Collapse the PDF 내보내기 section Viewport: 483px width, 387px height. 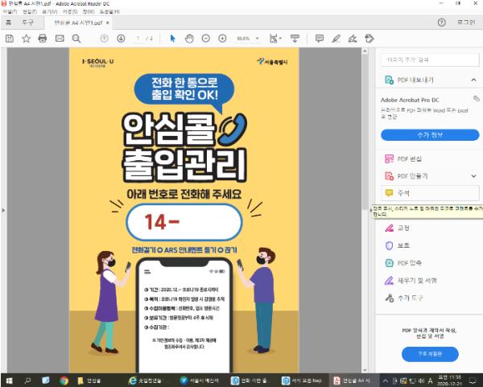[473, 80]
